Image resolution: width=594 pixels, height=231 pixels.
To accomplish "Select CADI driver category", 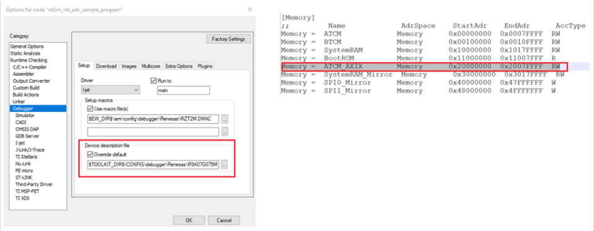I will click(x=21, y=122).
